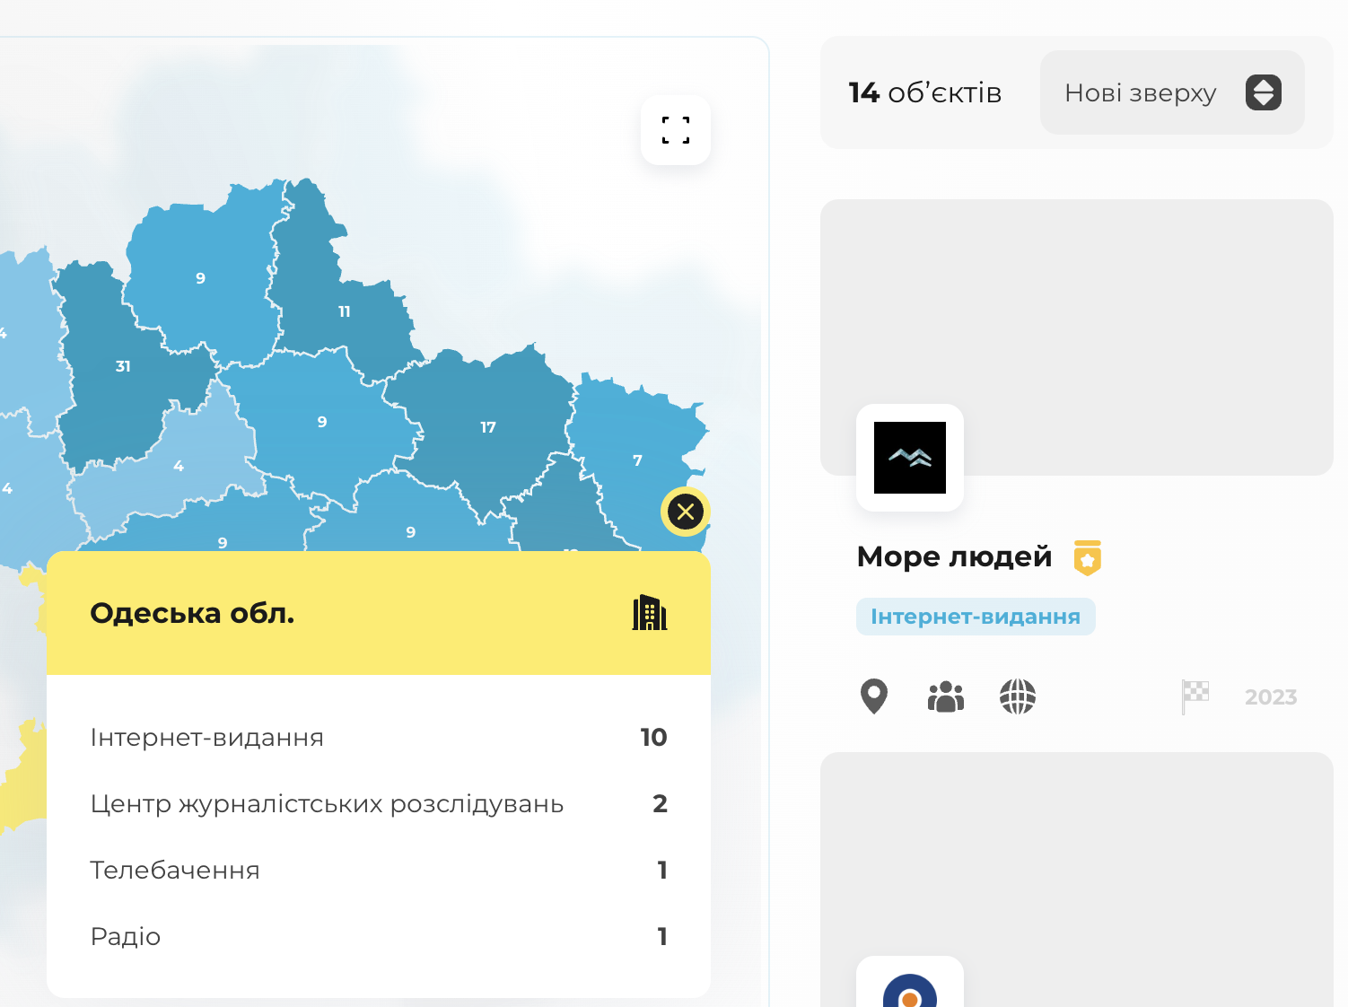Open the Нові зверху sorting dropdown
The height and width of the screenshot is (1007, 1348).
[x=1140, y=92]
